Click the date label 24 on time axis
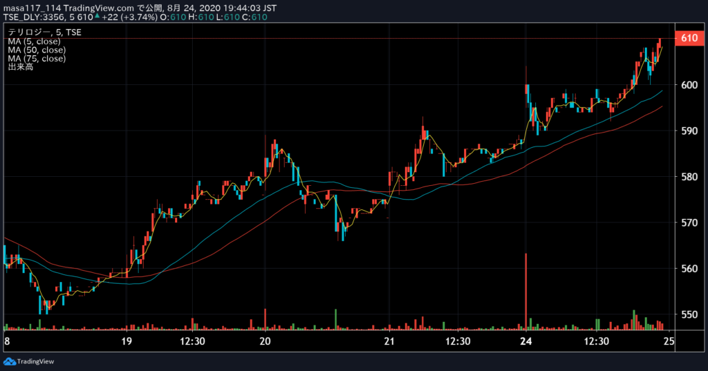Screen dimensions: 708x371 pos(526,341)
